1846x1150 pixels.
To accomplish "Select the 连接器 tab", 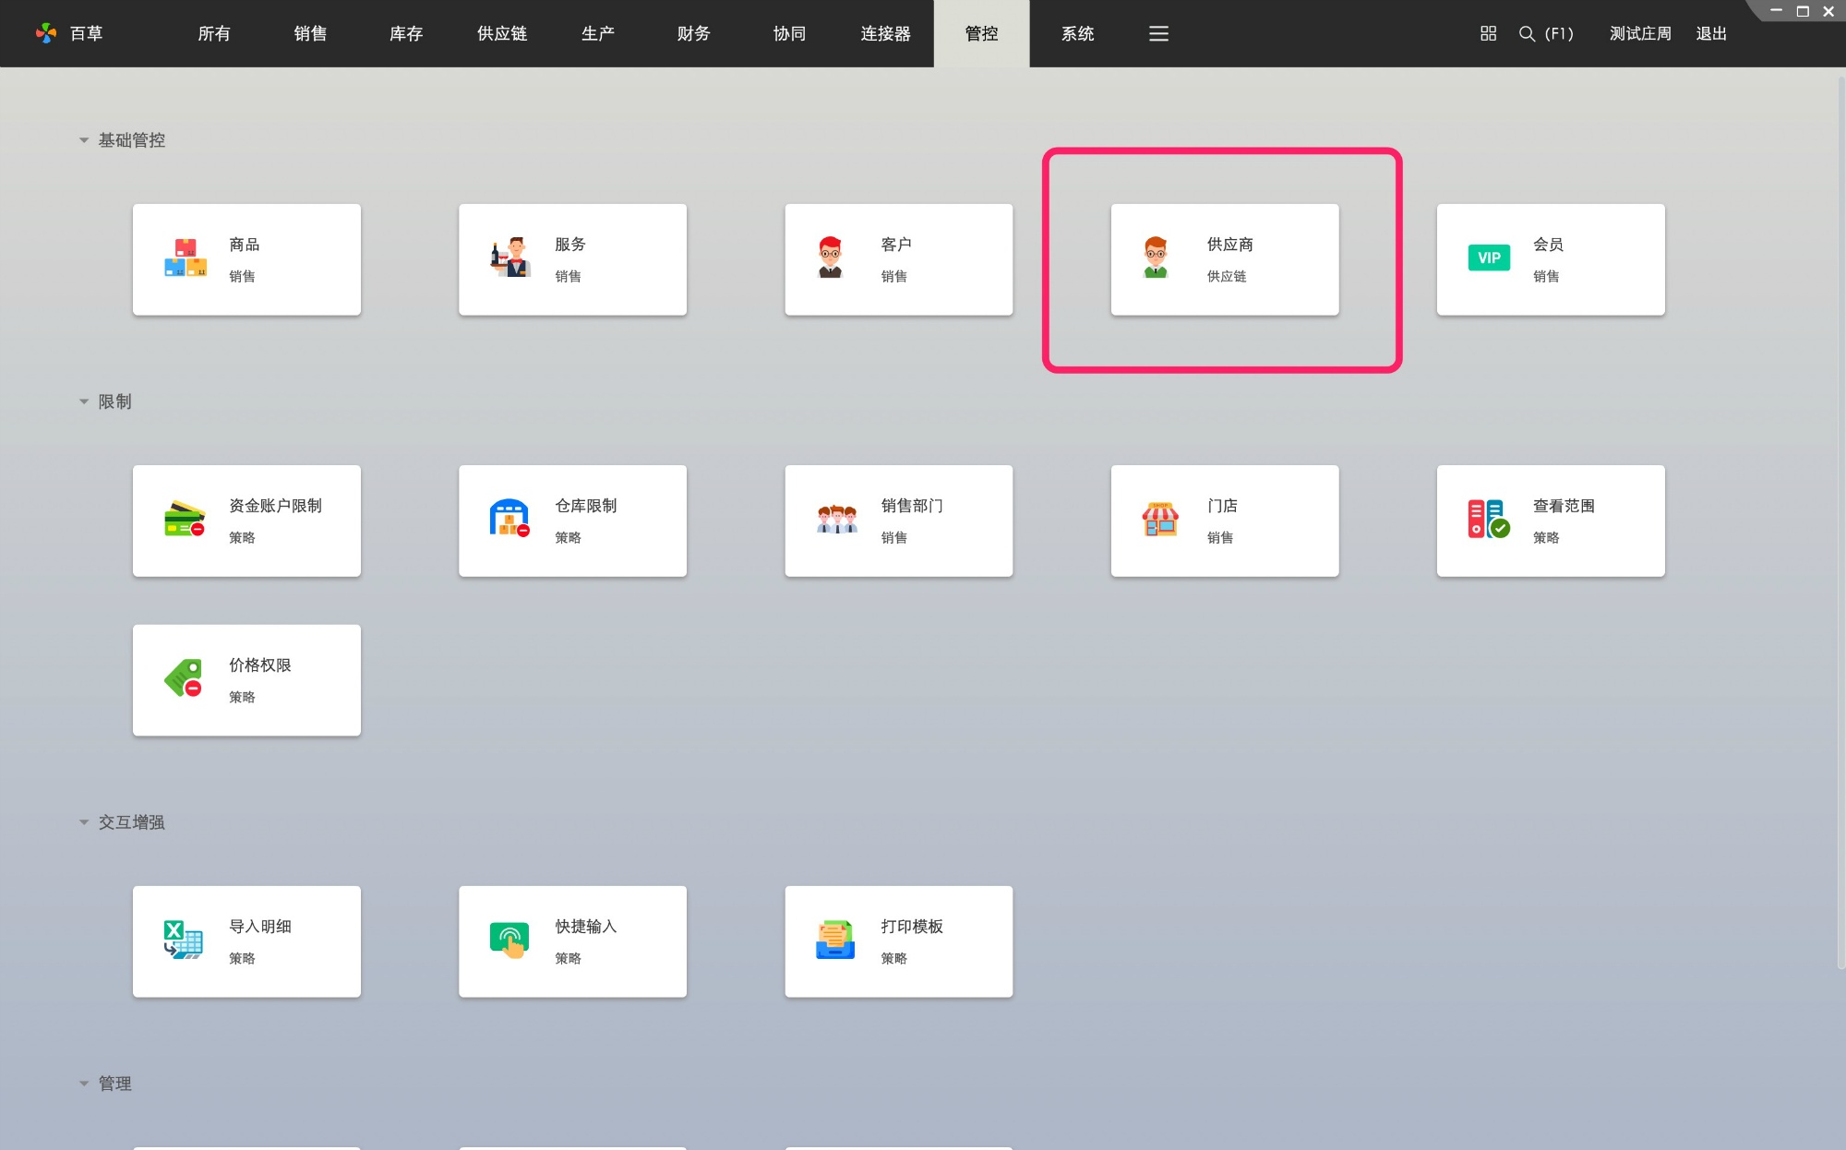I will tap(886, 33).
